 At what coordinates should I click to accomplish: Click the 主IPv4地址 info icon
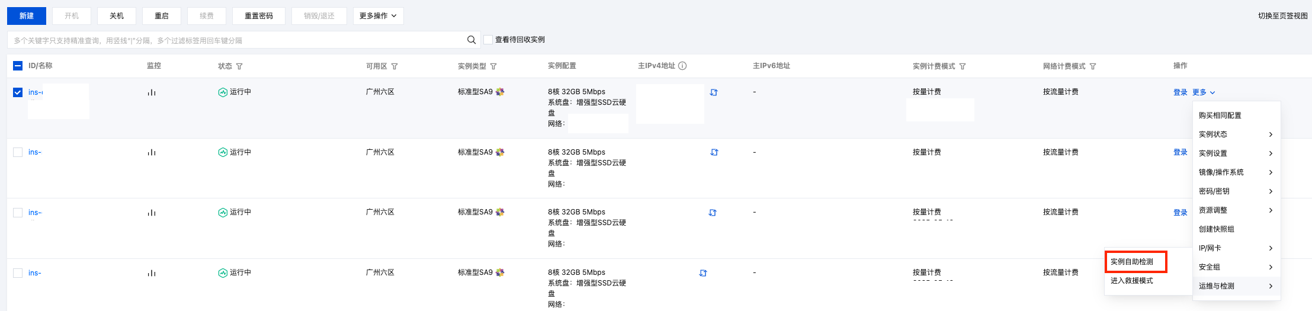tap(682, 66)
